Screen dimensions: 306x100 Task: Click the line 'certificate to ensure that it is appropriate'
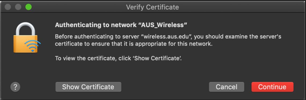click(x=133, y=44)
